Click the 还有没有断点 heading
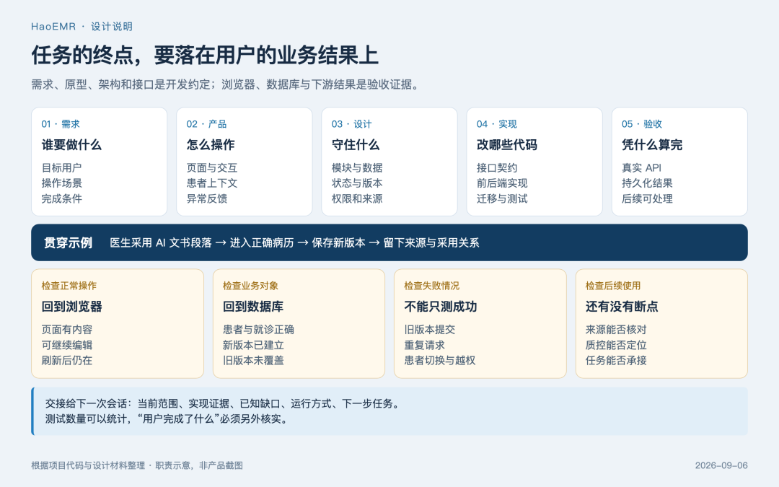Screen dimensions: 779x487 622,307
